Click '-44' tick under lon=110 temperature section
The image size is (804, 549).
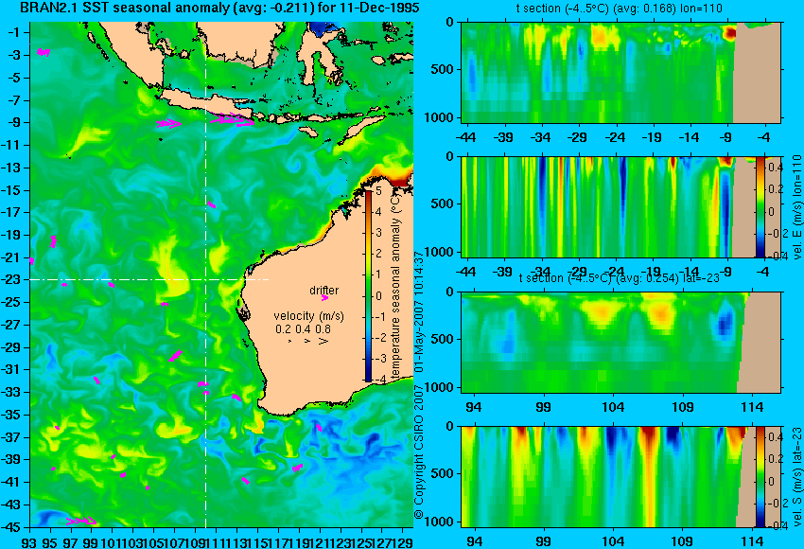(466, 137)
